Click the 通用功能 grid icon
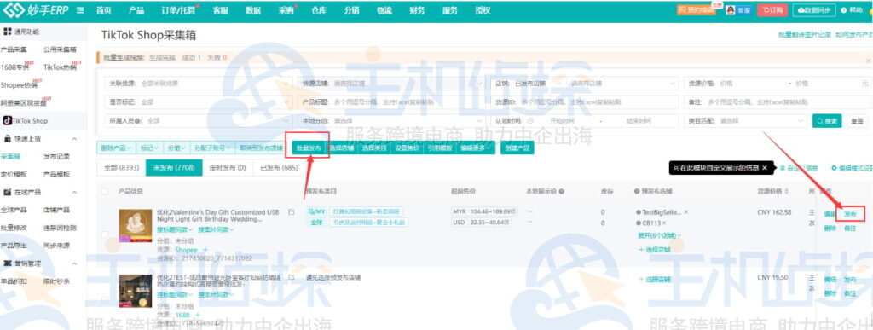 [7, 32]
